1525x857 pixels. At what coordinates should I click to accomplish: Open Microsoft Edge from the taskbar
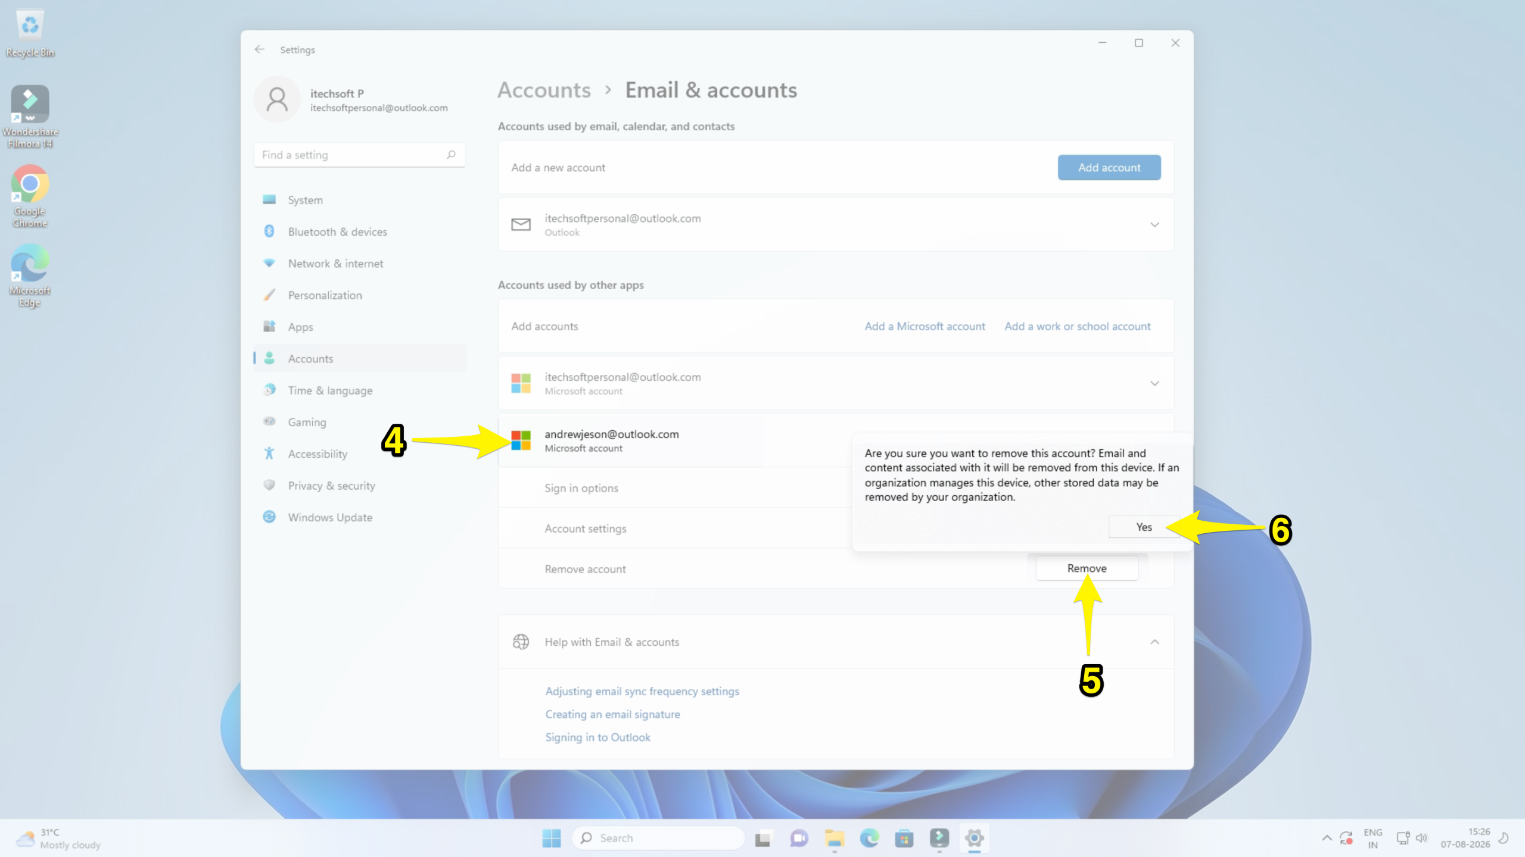(x=869, y=838)
